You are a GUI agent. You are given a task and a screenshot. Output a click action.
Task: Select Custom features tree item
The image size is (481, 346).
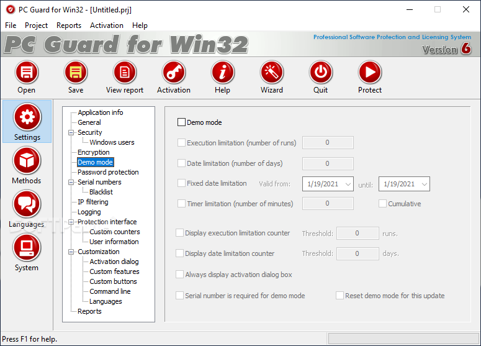pos(114,271)
